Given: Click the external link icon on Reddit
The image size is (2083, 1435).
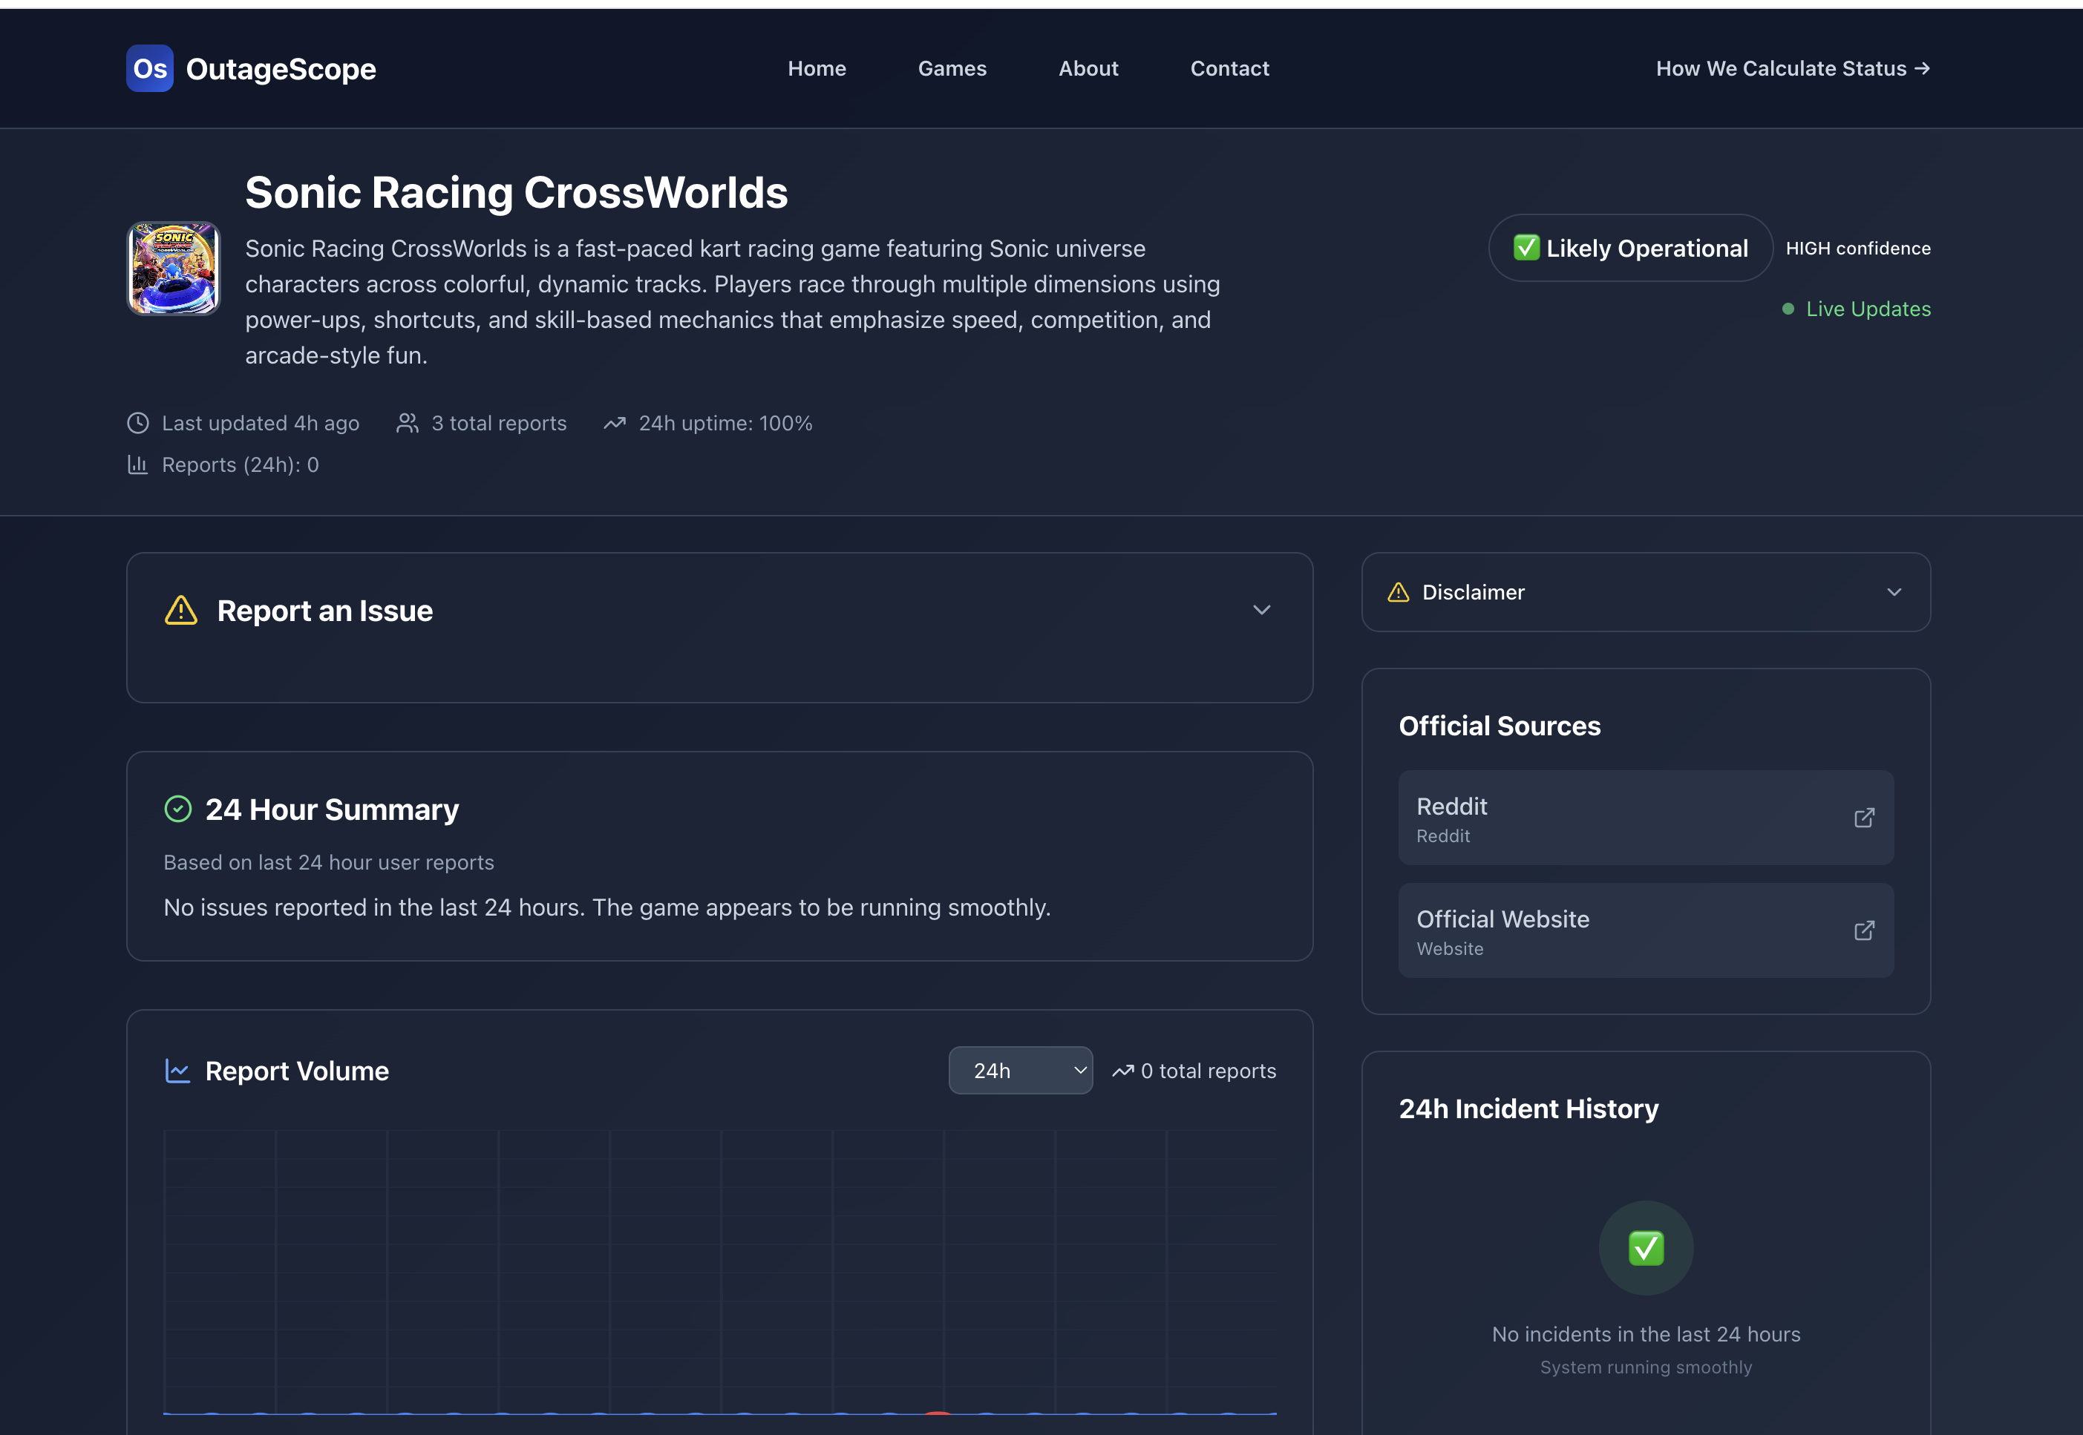Looking at the screenshot, I should 1863,818.
